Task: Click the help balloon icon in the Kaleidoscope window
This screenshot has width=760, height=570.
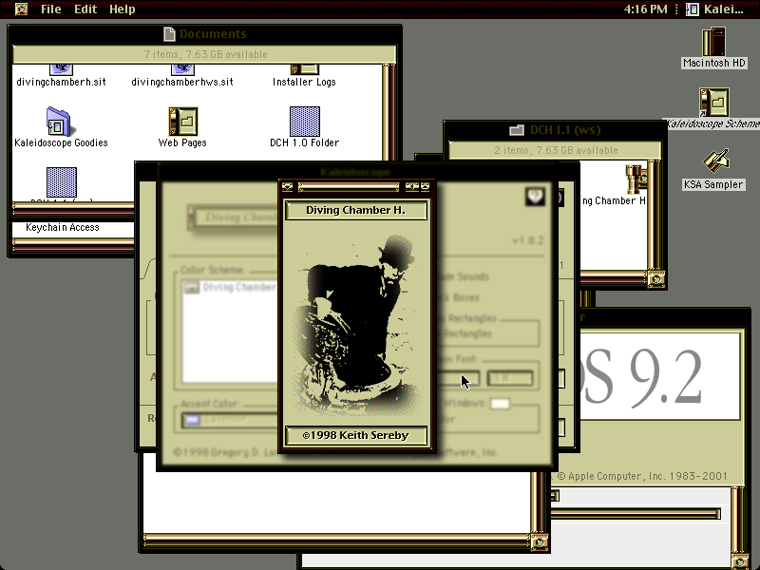Action: [x=535, y=197]
